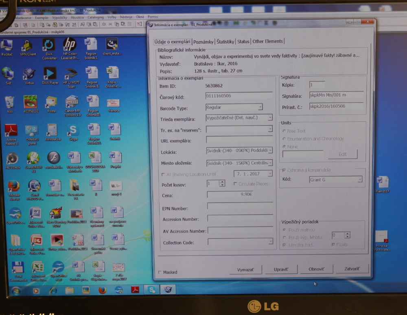Open Adobe Reader X desktop icon
The image size is (407, 315).
pyautogui.click(x=11, y=131)
